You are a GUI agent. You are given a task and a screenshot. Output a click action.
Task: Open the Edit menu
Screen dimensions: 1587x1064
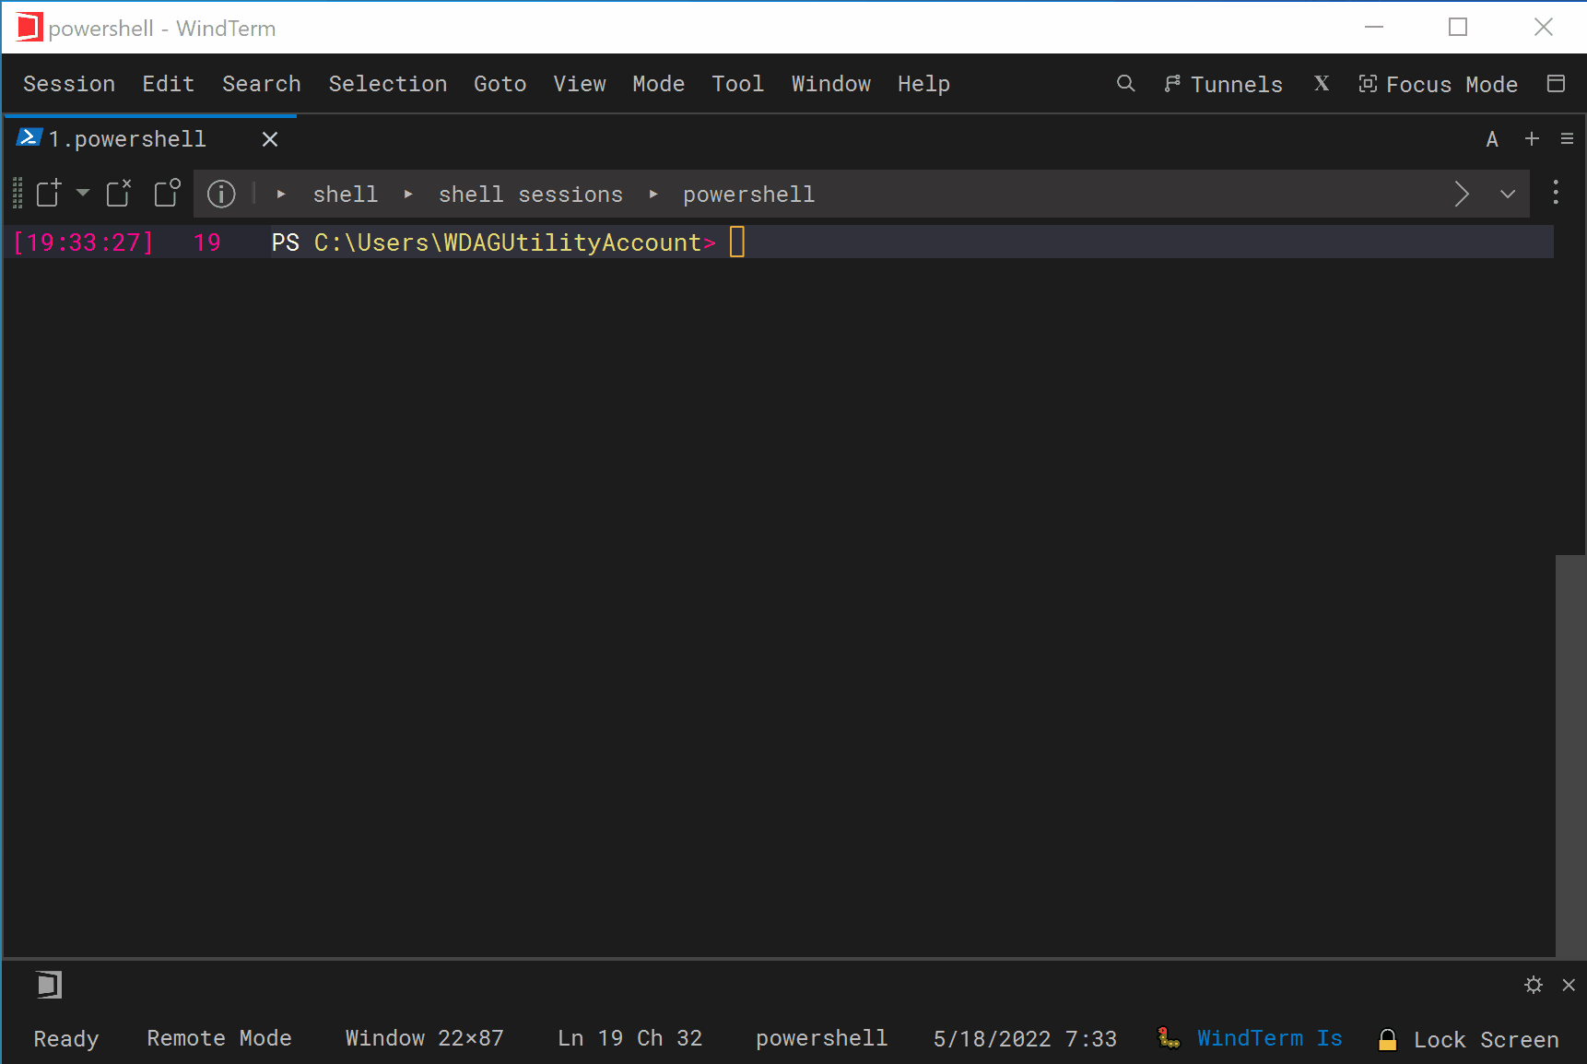pos(169,84)
